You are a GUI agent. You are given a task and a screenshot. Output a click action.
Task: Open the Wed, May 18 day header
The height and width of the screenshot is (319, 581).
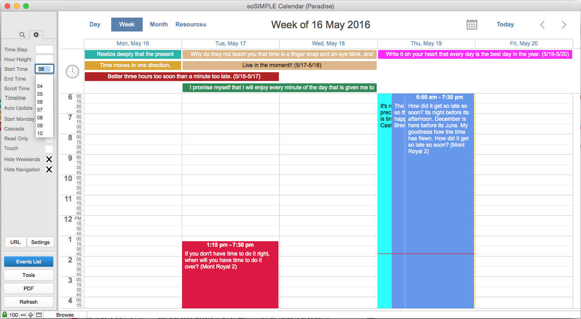click(x=328, y=44)
